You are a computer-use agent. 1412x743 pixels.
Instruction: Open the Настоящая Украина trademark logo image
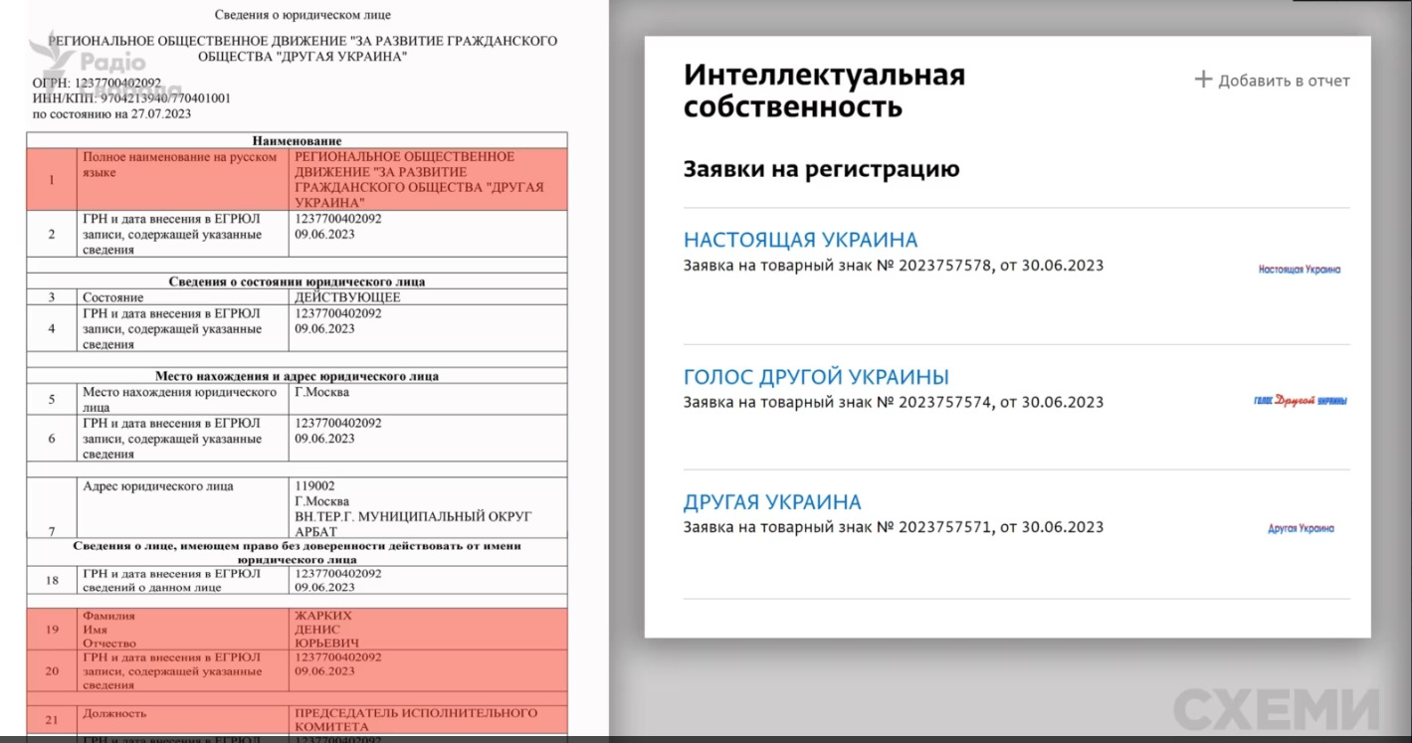point(1299,270)
